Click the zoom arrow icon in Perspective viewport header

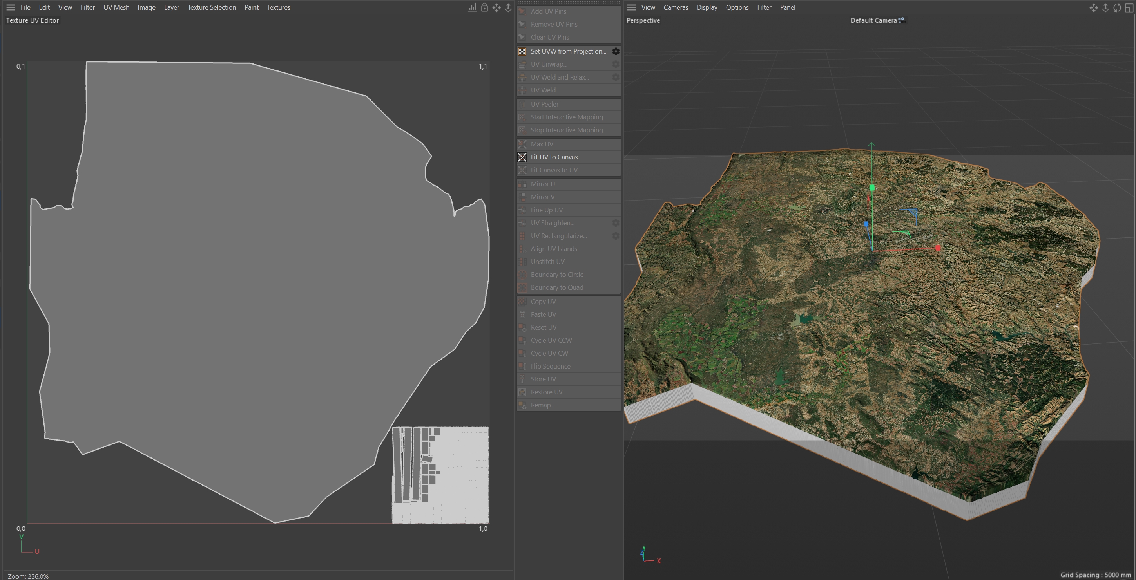[x=1105, y=7]
